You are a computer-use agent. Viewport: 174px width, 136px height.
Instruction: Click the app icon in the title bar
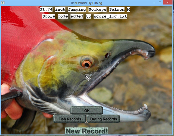pos(3,2)
